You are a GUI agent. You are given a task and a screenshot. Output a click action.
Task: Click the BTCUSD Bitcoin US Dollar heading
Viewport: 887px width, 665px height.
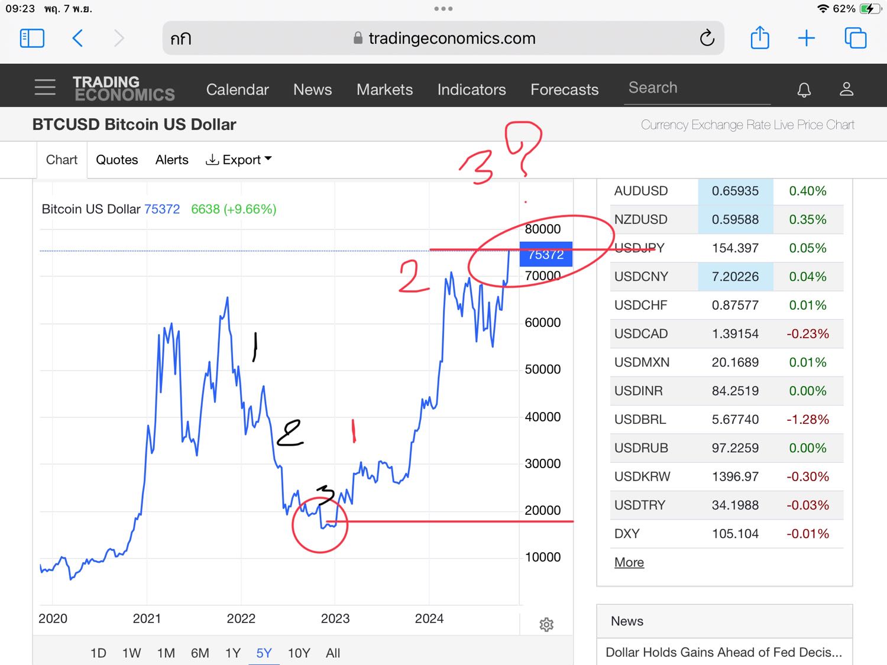134,124
